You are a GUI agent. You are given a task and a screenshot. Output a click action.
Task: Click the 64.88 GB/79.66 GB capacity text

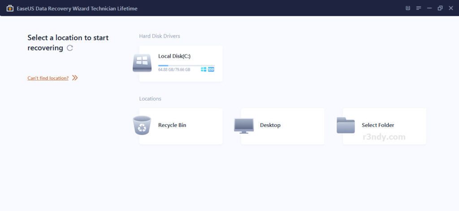coord(174,70)
